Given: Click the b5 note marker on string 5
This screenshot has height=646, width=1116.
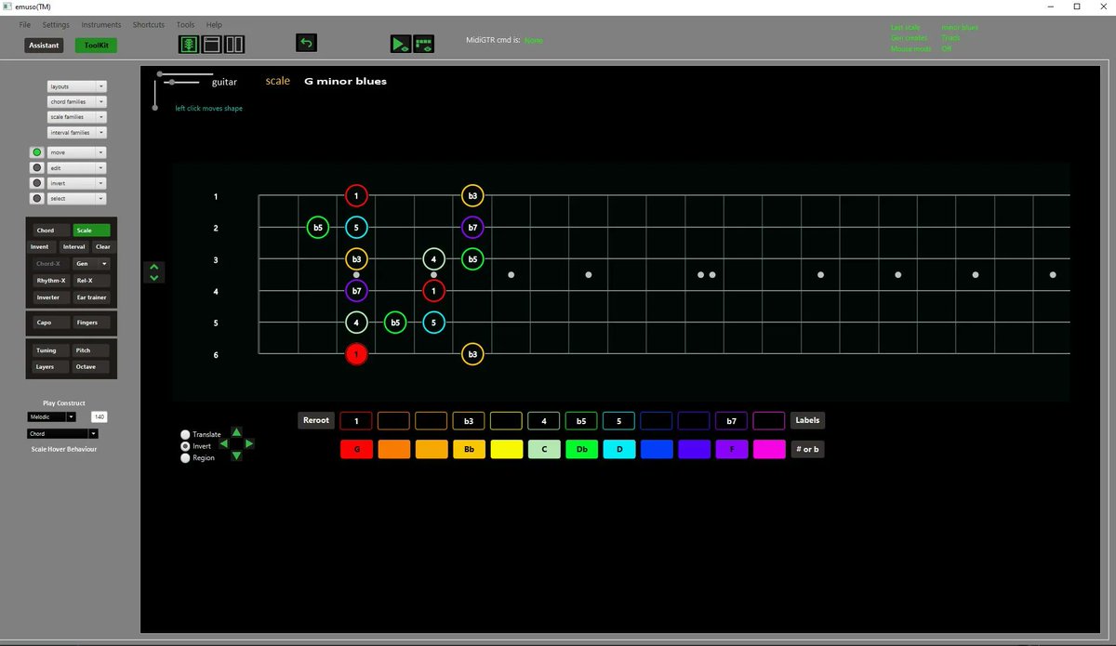Looking at the screenshot, I should [x=395, y=323].
